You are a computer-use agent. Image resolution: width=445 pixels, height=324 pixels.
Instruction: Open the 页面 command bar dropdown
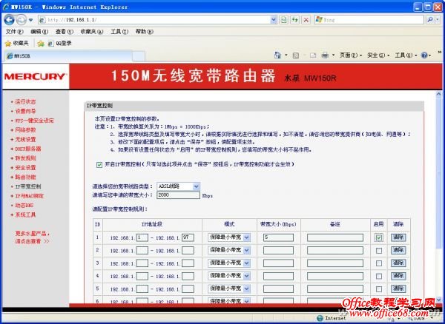point(351,55)
